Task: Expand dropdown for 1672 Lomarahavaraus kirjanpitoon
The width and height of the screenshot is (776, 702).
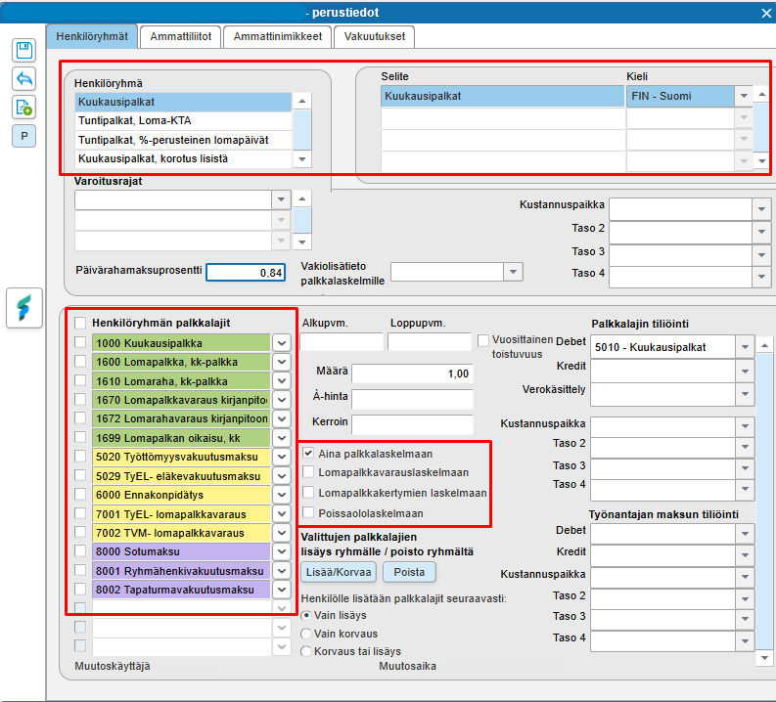Action: point(282,418)
